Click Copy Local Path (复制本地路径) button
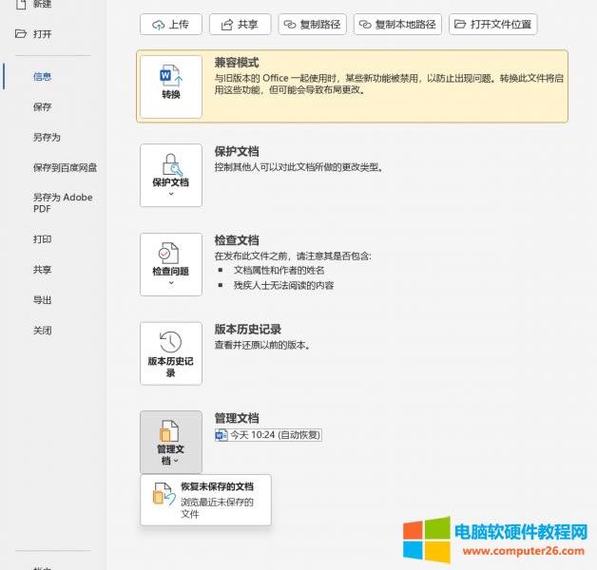The width and height of the screenshot is (597, 570). pos(397,24)
